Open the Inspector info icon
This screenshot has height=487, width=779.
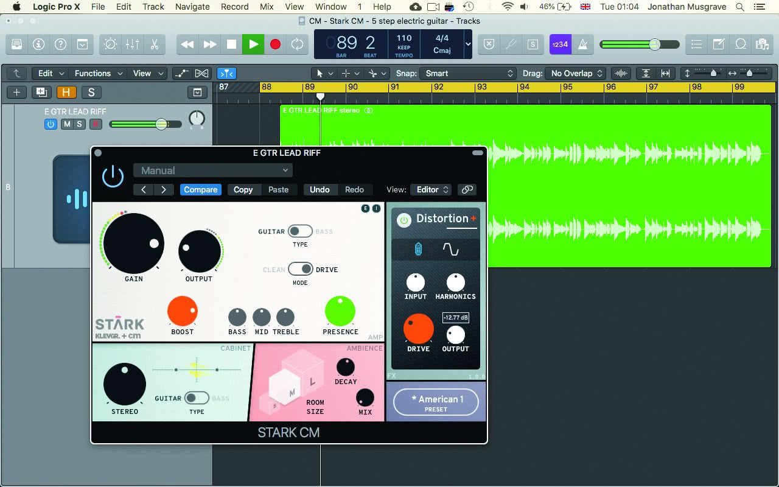point(38,44)
